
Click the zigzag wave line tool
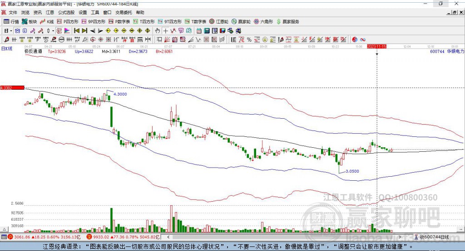199,40
